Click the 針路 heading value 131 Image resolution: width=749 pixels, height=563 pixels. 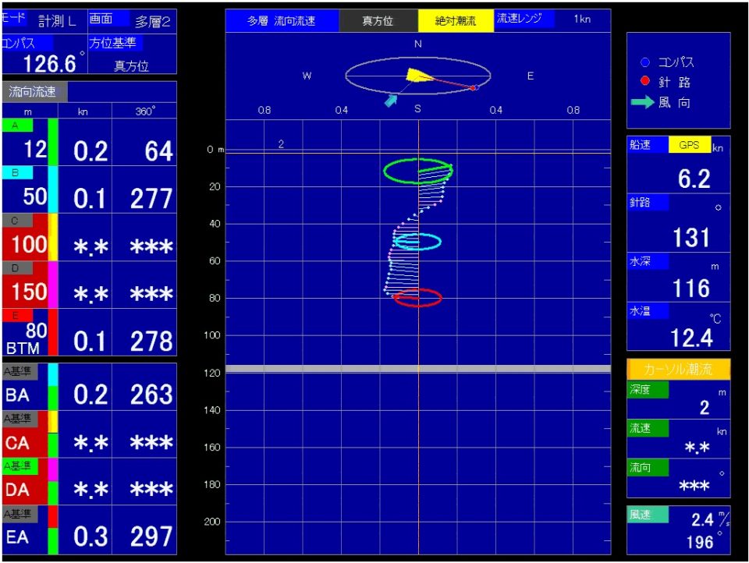(691, 237)
